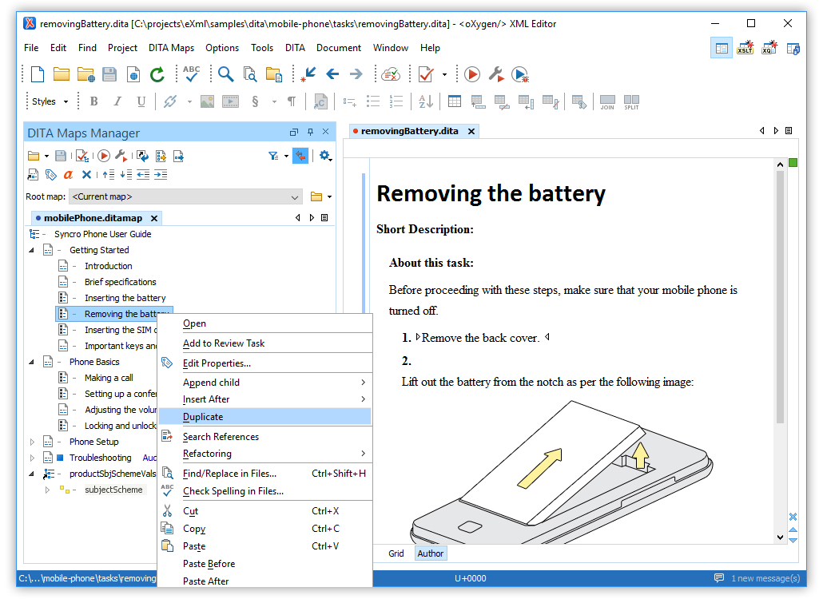Click the Open folder icon in main toolbar
The width and height of the screenshot is (823, 599).
62,74
